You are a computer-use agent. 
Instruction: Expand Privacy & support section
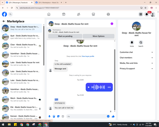pos(136,69)
